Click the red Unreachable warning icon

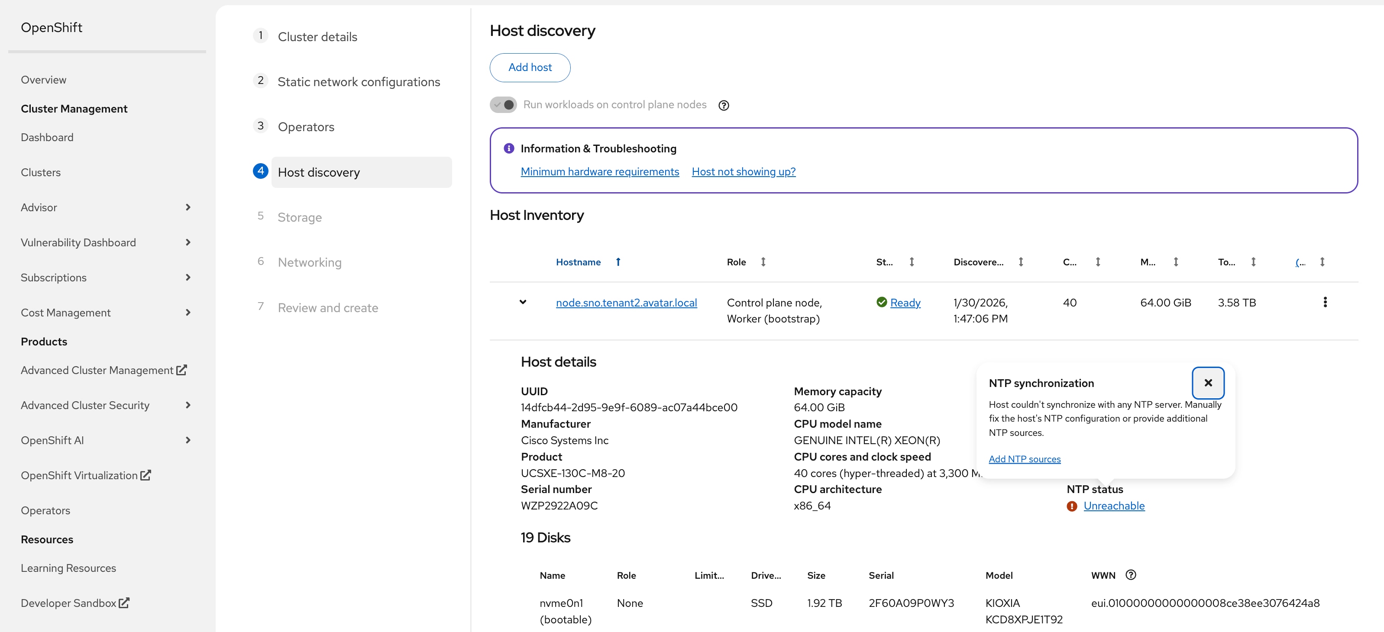point(1072,506)
